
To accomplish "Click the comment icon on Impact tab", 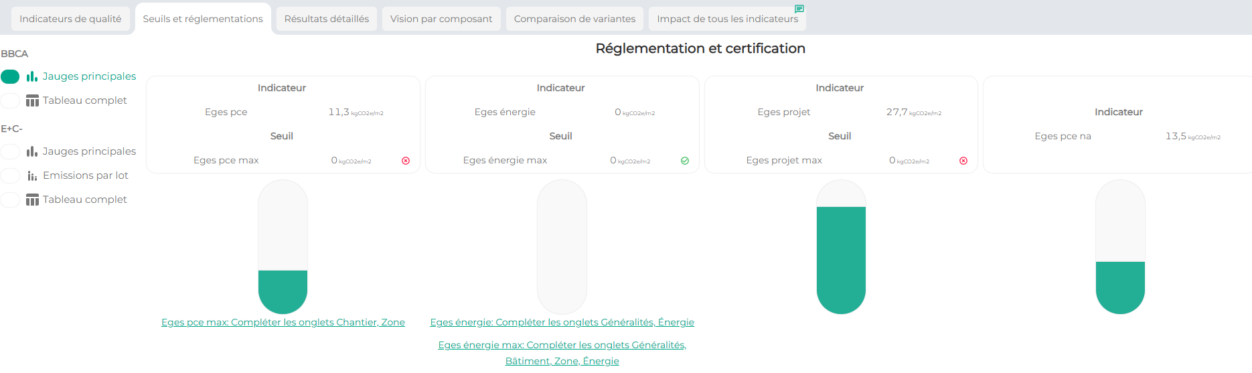I will click(799, 9).
